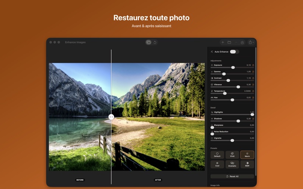Open the share menu dropdown

click(251, 42)
